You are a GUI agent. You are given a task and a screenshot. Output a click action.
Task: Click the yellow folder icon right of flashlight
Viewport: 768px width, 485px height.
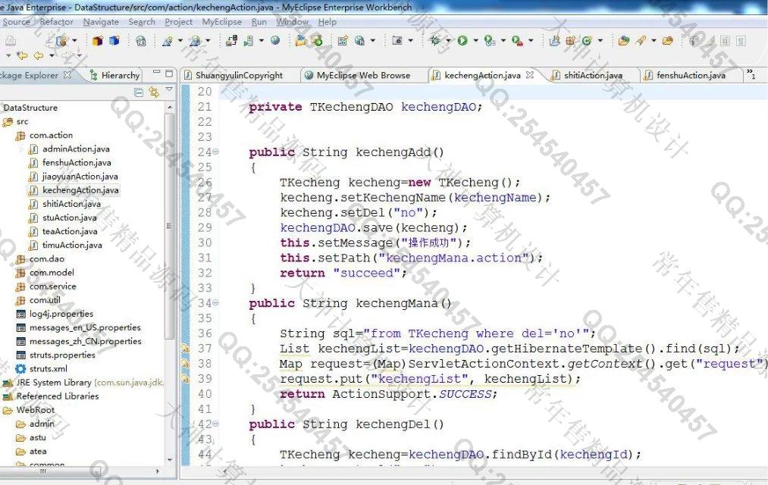click(667, 41)
